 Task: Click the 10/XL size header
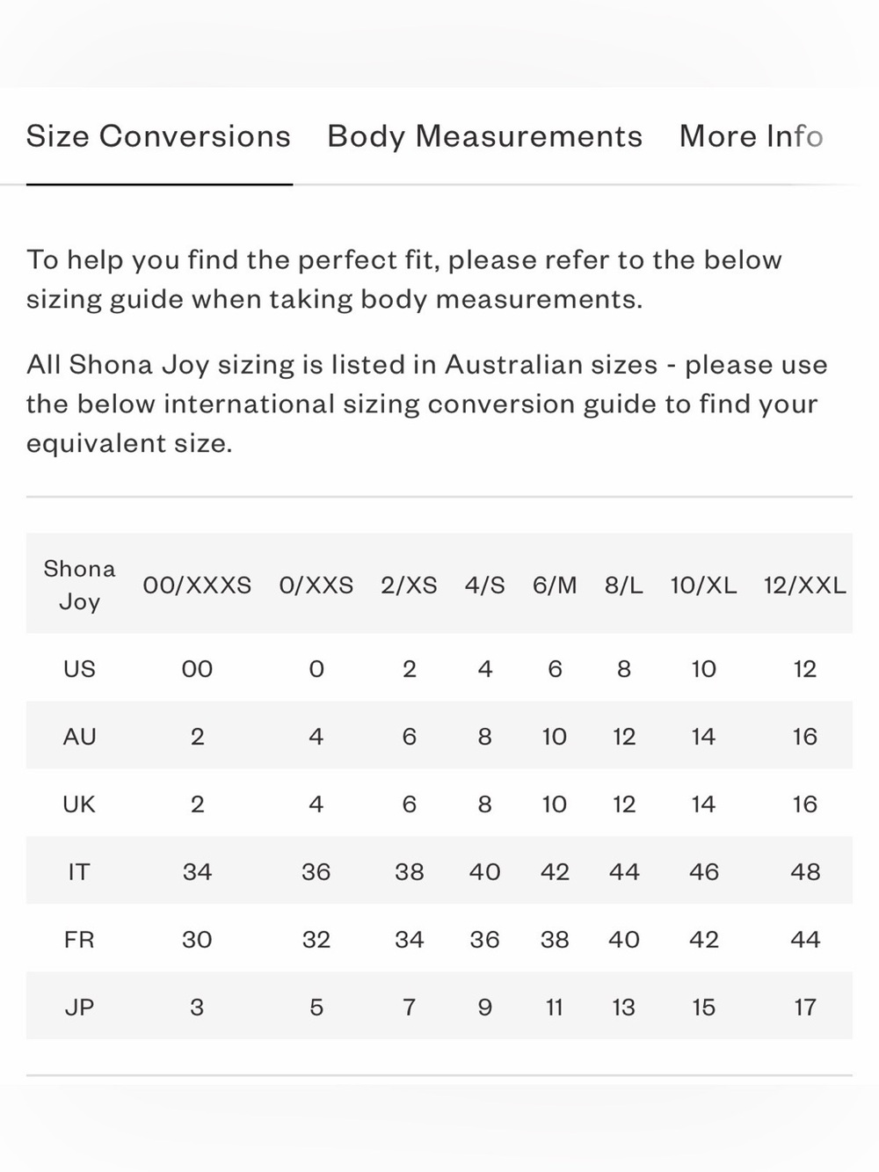(703, 586)
